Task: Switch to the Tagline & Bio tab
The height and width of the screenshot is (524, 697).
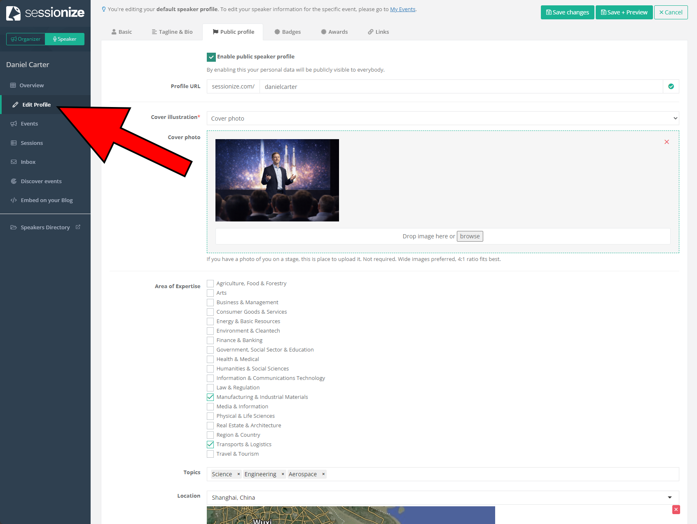Action: click(172, 32)
